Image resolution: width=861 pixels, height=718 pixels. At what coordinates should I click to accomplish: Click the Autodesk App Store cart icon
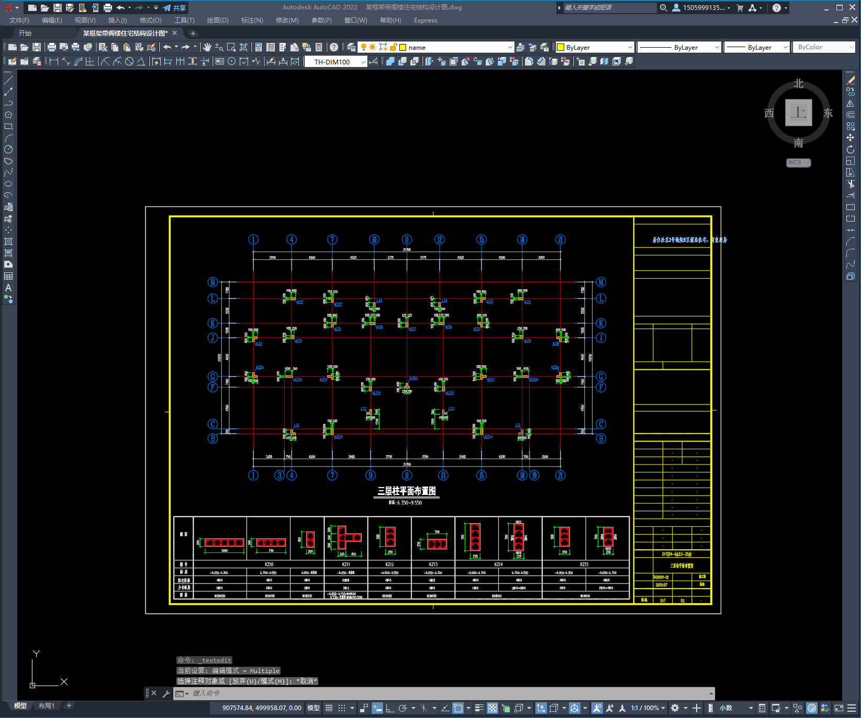pos(740,8)
